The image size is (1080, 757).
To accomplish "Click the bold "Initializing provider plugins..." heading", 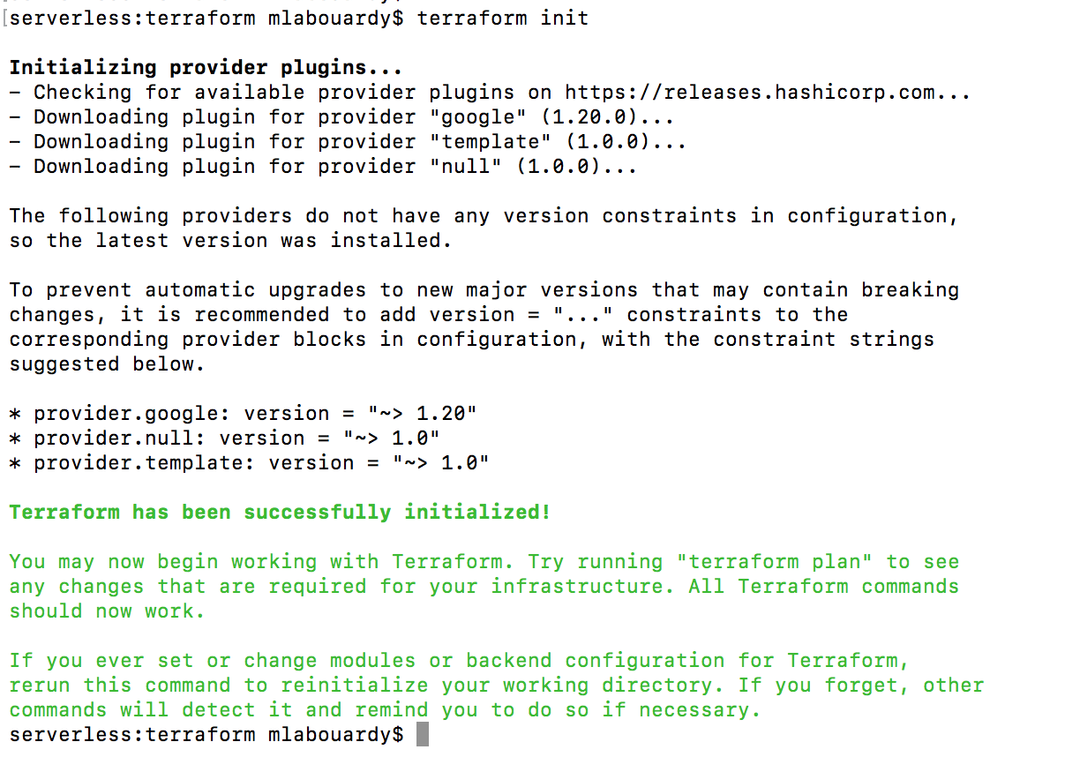I will point(206,68).
